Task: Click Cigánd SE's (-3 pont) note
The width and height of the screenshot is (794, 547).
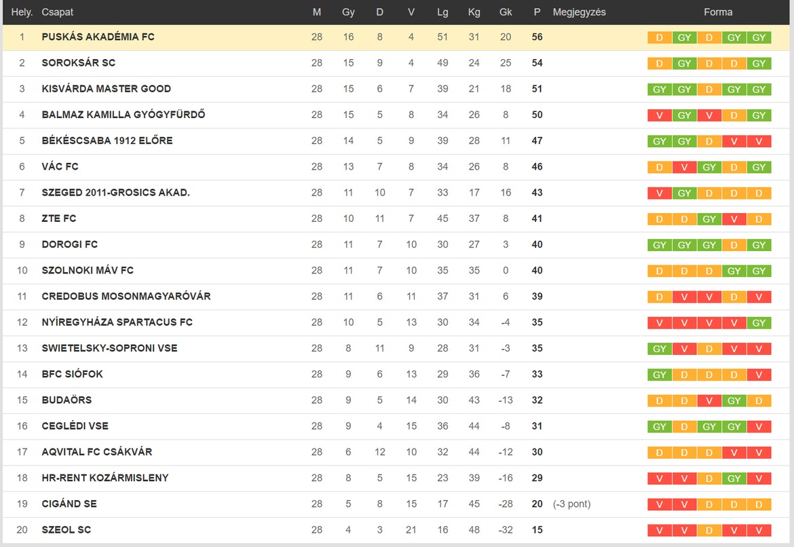Action: point(571,504)
